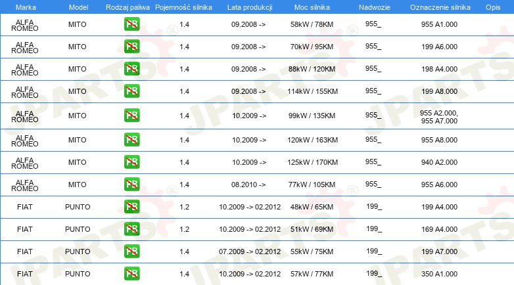Screen dimensions: 514x285
Task: Select engine code 199 A8.000
Action: [x=439, y=91]
